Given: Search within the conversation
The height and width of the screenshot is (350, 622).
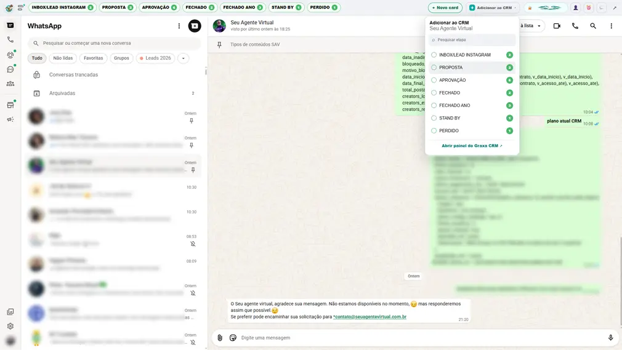Looking at the screenshot, I should [593, 26].
